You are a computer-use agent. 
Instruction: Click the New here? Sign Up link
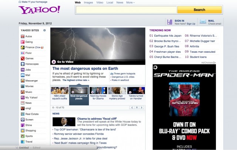[x=185, y=24]
